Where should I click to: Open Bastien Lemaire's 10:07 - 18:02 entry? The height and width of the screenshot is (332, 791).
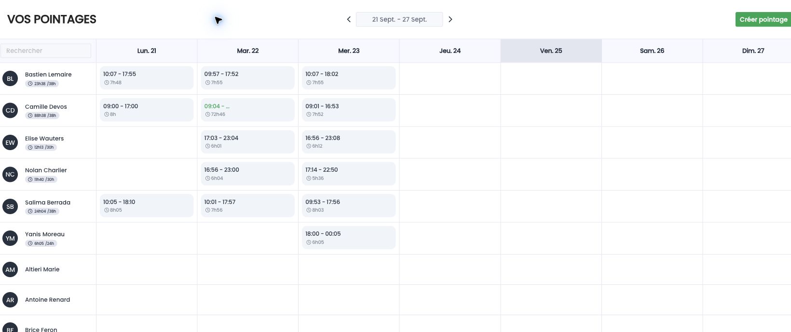pos(349,78)
